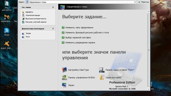Click the Звук troubleshooter help icon
The height and width of the screenshot is (96, 171).
pos(23,37)
